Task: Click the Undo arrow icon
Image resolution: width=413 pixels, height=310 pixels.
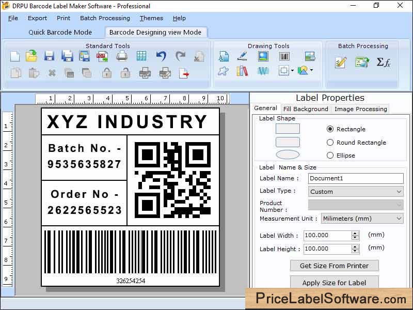Action: 161,56
